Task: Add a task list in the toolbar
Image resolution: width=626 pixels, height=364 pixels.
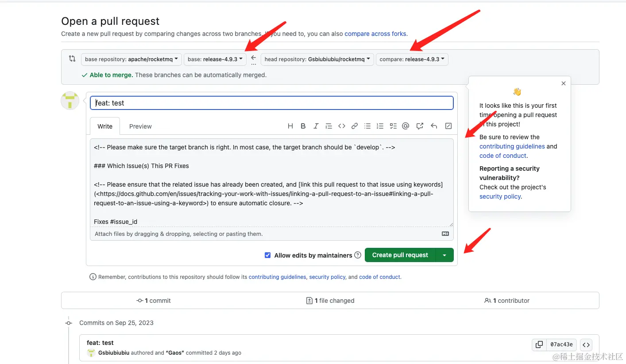Action: (x=393, y=126)
